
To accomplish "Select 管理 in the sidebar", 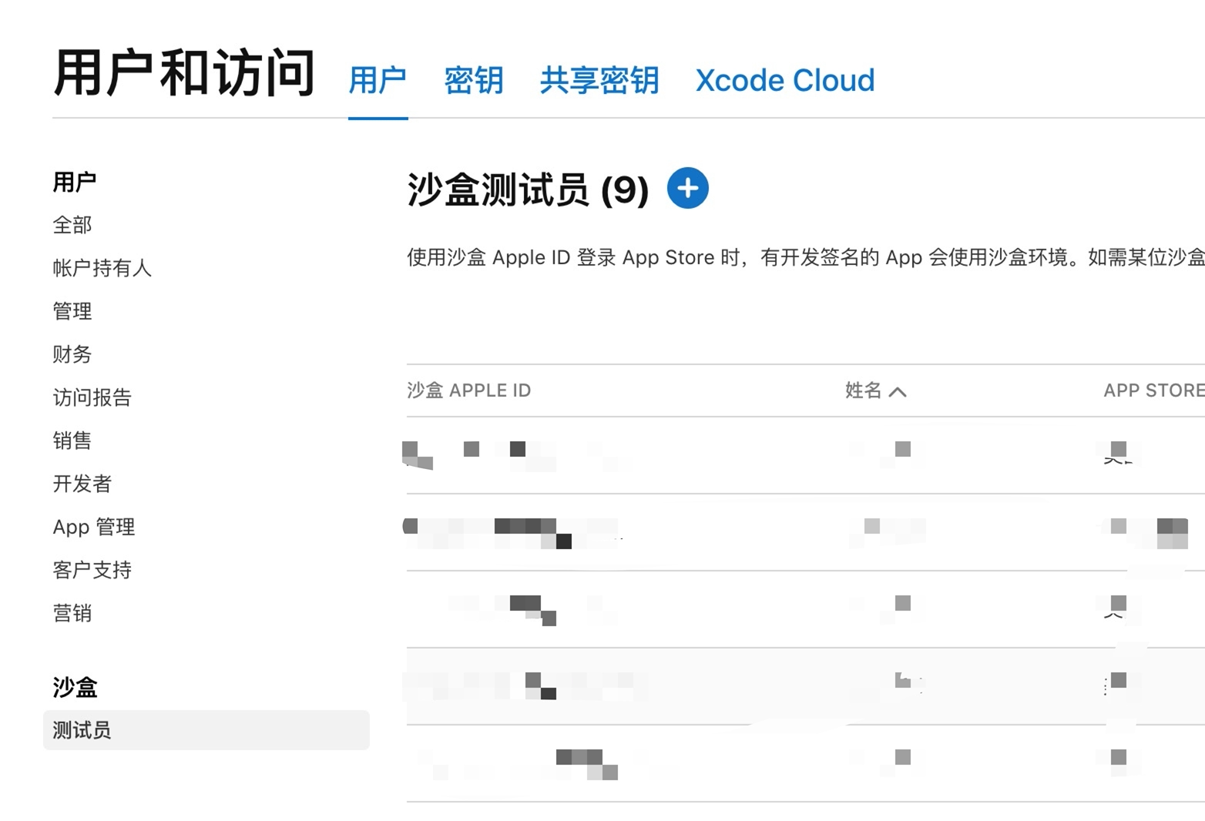I will point(72,311).
